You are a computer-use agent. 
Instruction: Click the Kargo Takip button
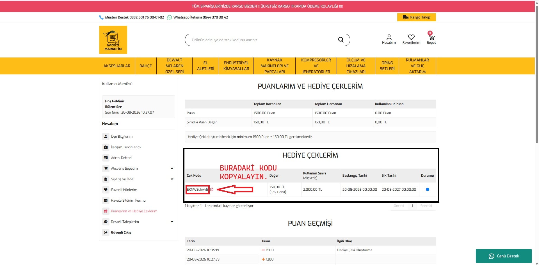[x=416, y=17]
